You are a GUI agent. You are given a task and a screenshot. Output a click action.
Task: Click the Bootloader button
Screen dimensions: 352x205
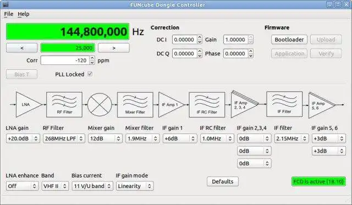289,40
